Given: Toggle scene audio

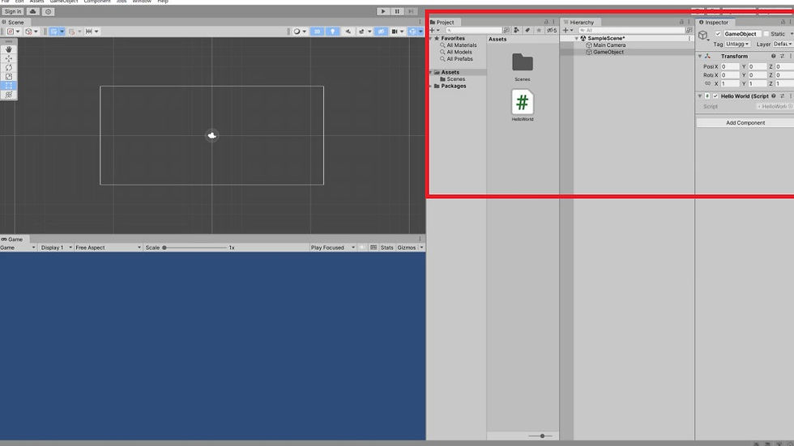Looking at the screenshot, I should pyautogui.click(x=348, y=32).
